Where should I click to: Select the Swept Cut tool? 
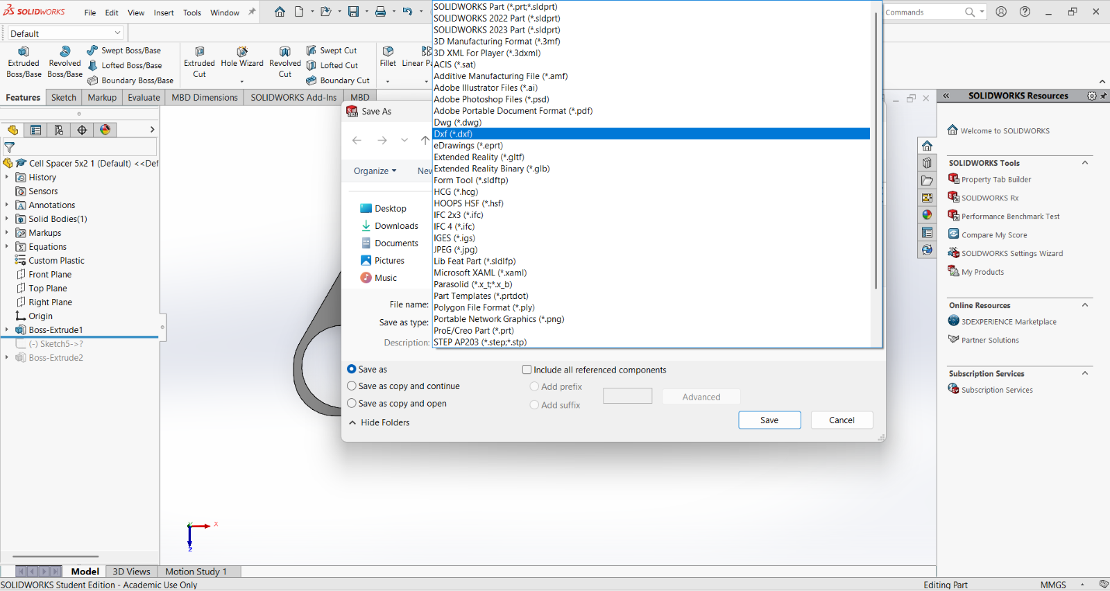click(x=332, y=51)
